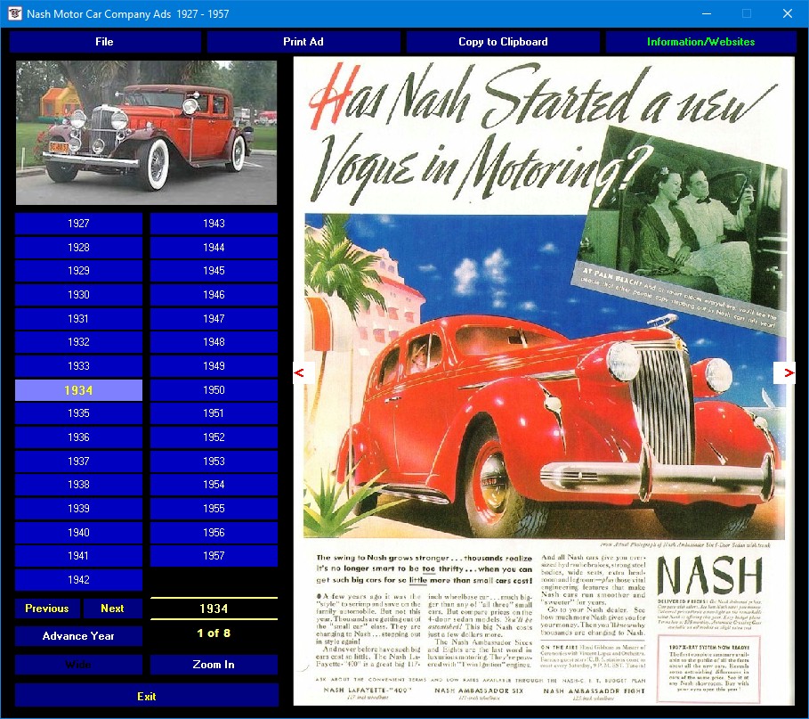This screenshot has width=809, height=719.
Task: Click the app icon in the title bar
Action: click(x=14, y=14)
